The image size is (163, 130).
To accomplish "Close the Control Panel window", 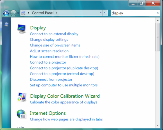I will click(153, 3).
